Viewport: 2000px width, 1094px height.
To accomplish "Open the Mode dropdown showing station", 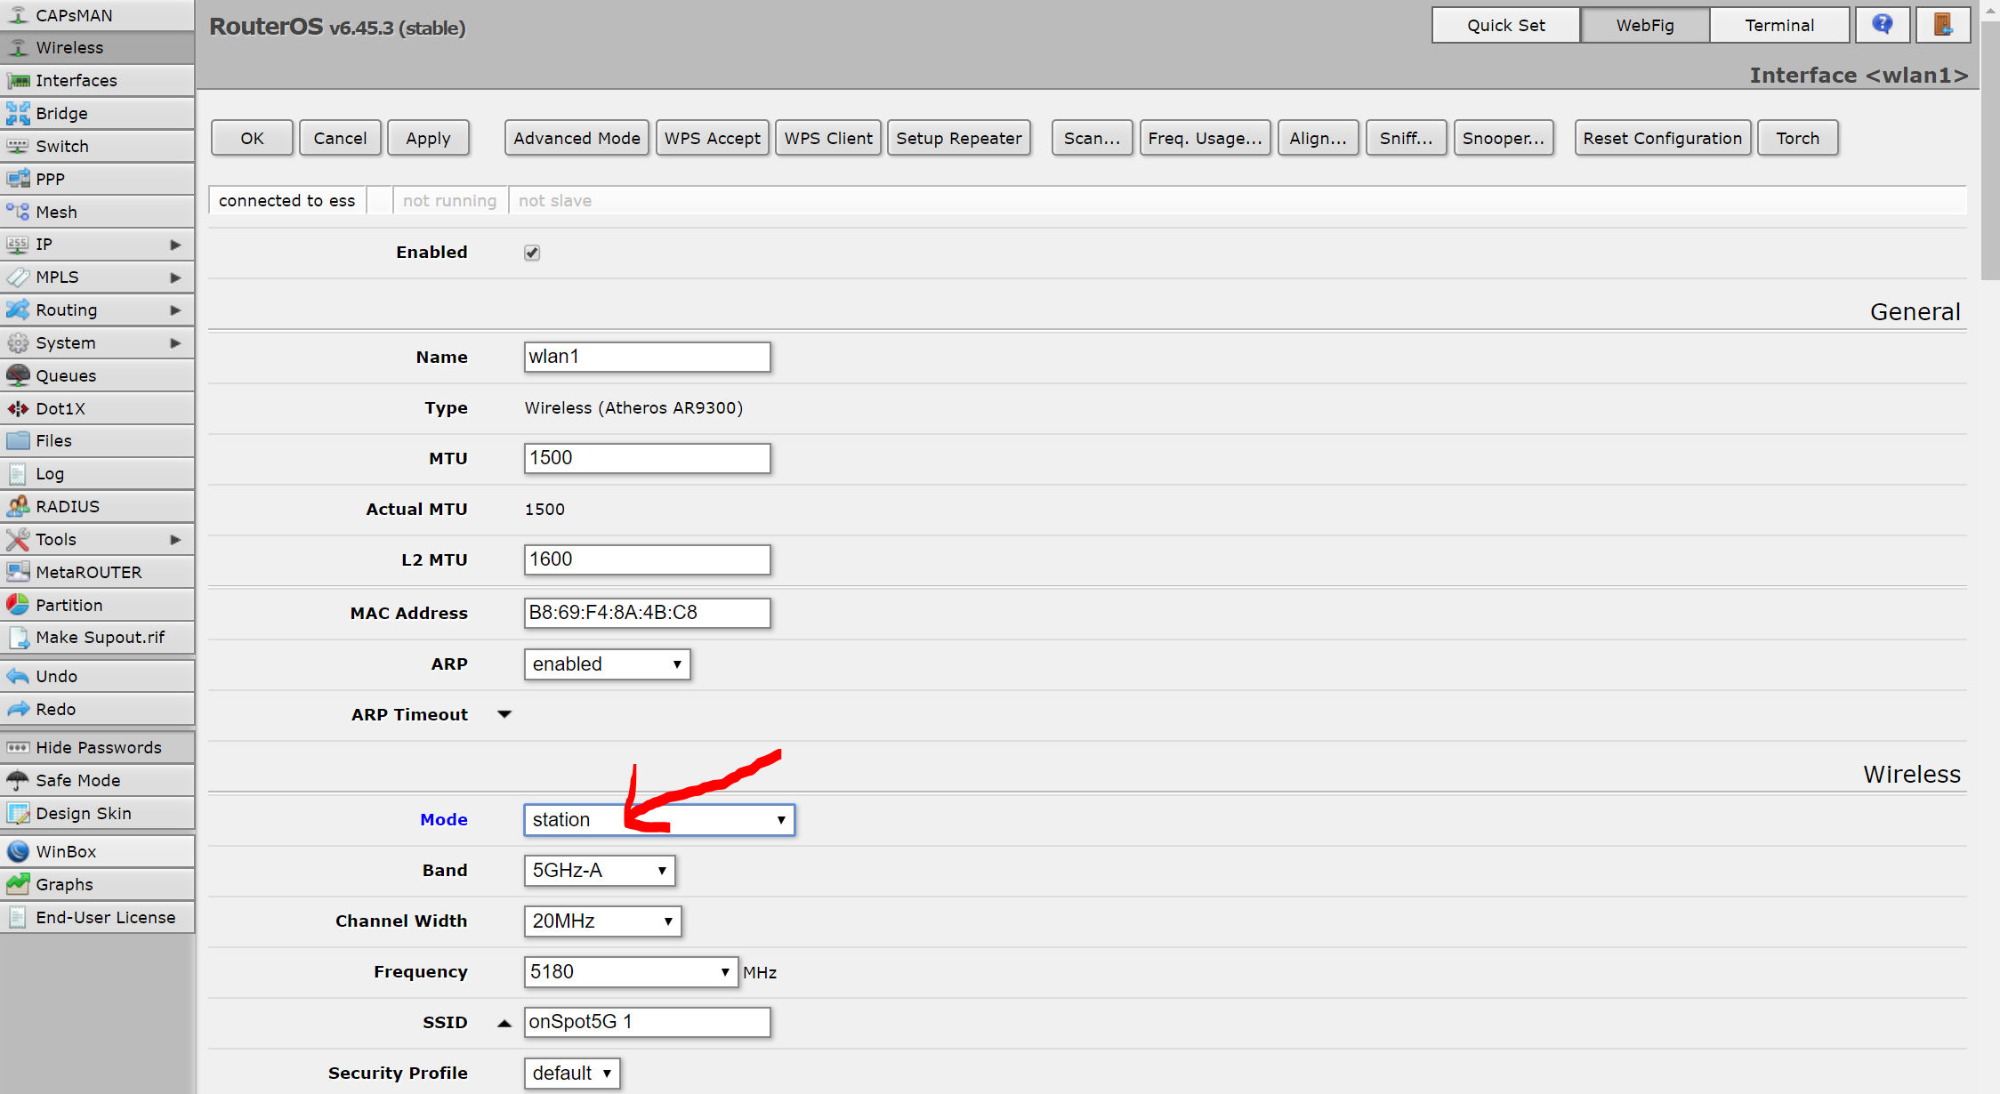I will click(658, 819).
